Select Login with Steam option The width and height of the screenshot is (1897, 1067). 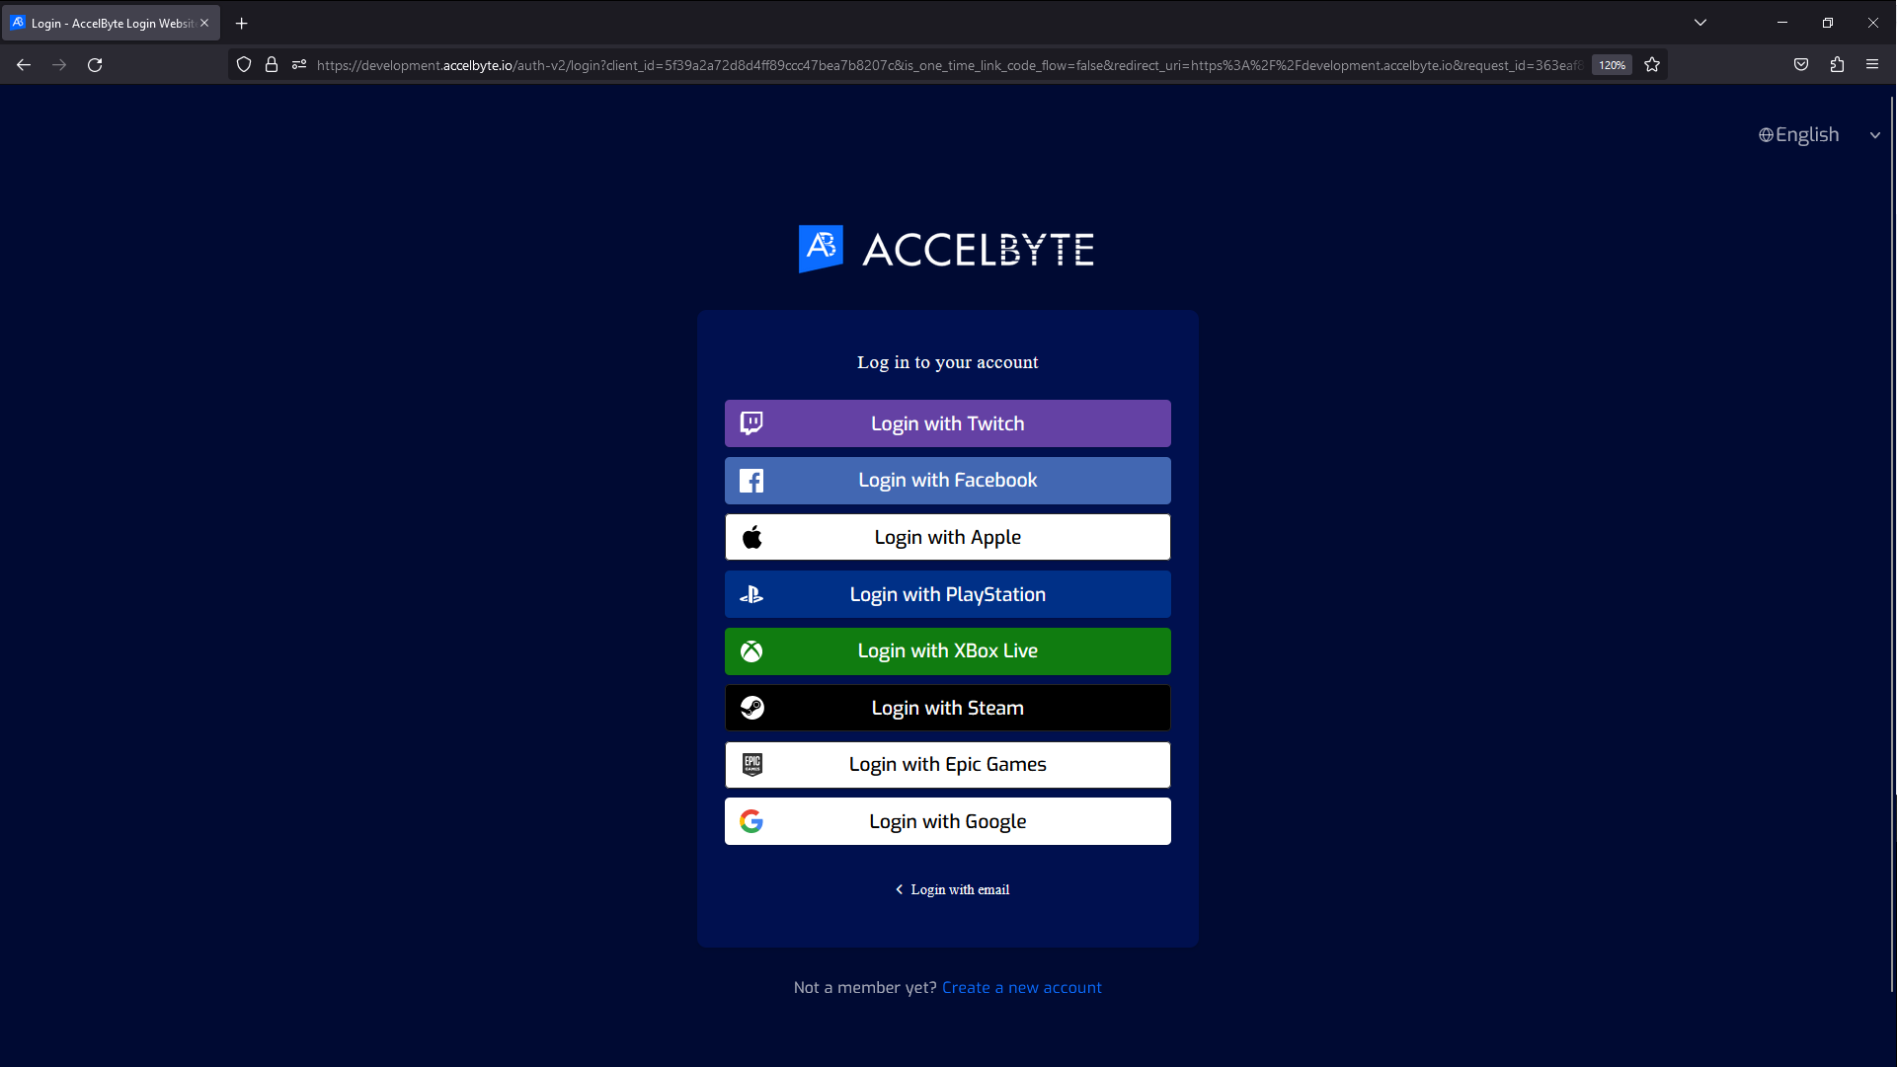click(947, 708)
